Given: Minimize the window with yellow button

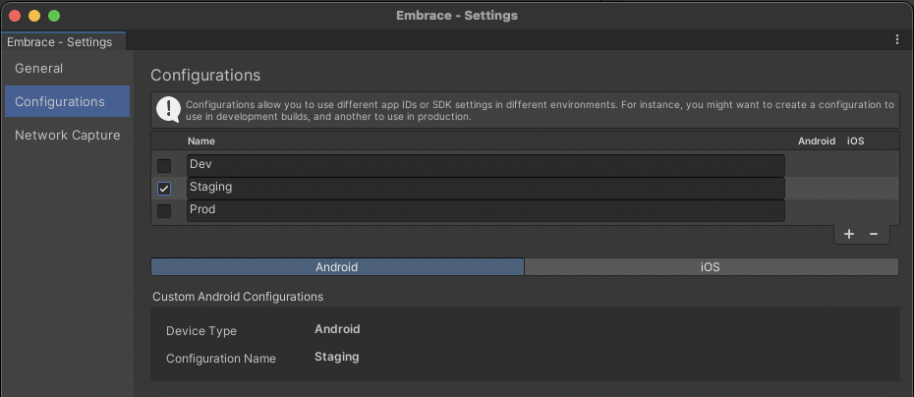Looking at the screenshot, I should click(34, 16).
